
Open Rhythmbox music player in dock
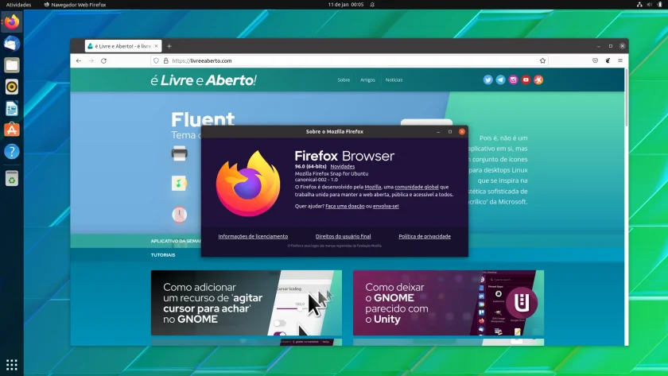point(12,87)
